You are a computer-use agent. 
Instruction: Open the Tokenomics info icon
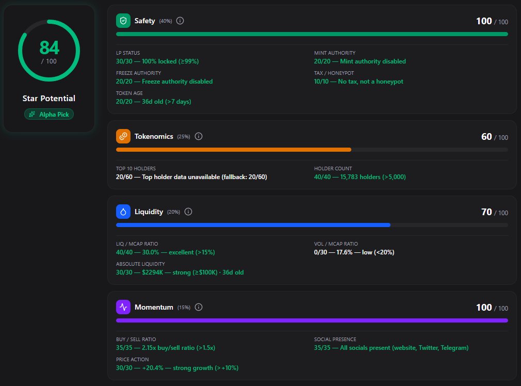(x=199, y=136)
